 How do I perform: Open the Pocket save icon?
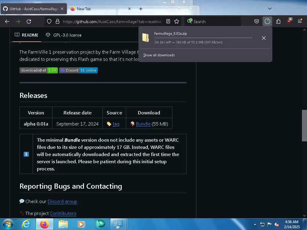pos(257,21)
